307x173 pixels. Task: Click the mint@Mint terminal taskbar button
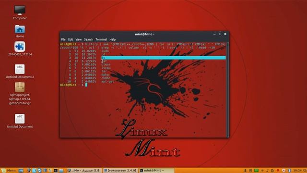point(157,171)
